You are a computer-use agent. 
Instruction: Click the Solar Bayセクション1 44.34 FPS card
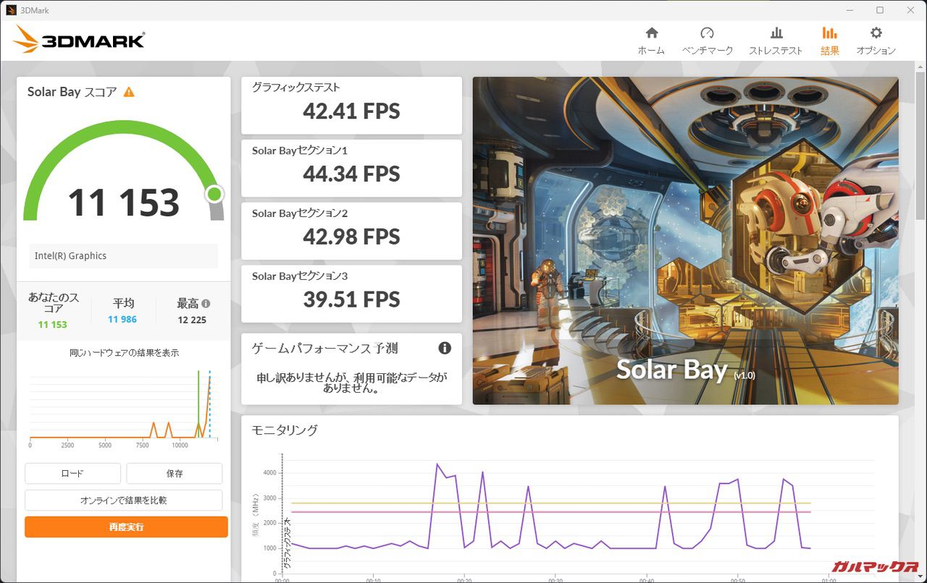[351, 169]
